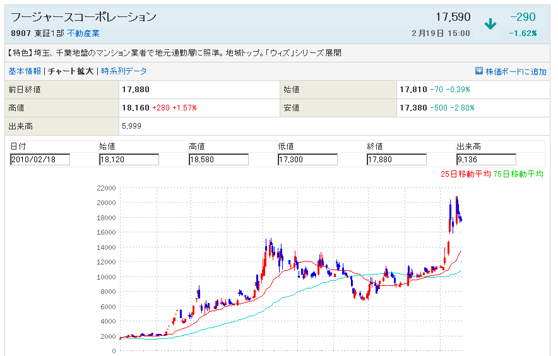Select the 高値 field showing 18,580
The height and width of the screenshot is (356, 558).
click(x=218, y=160)
